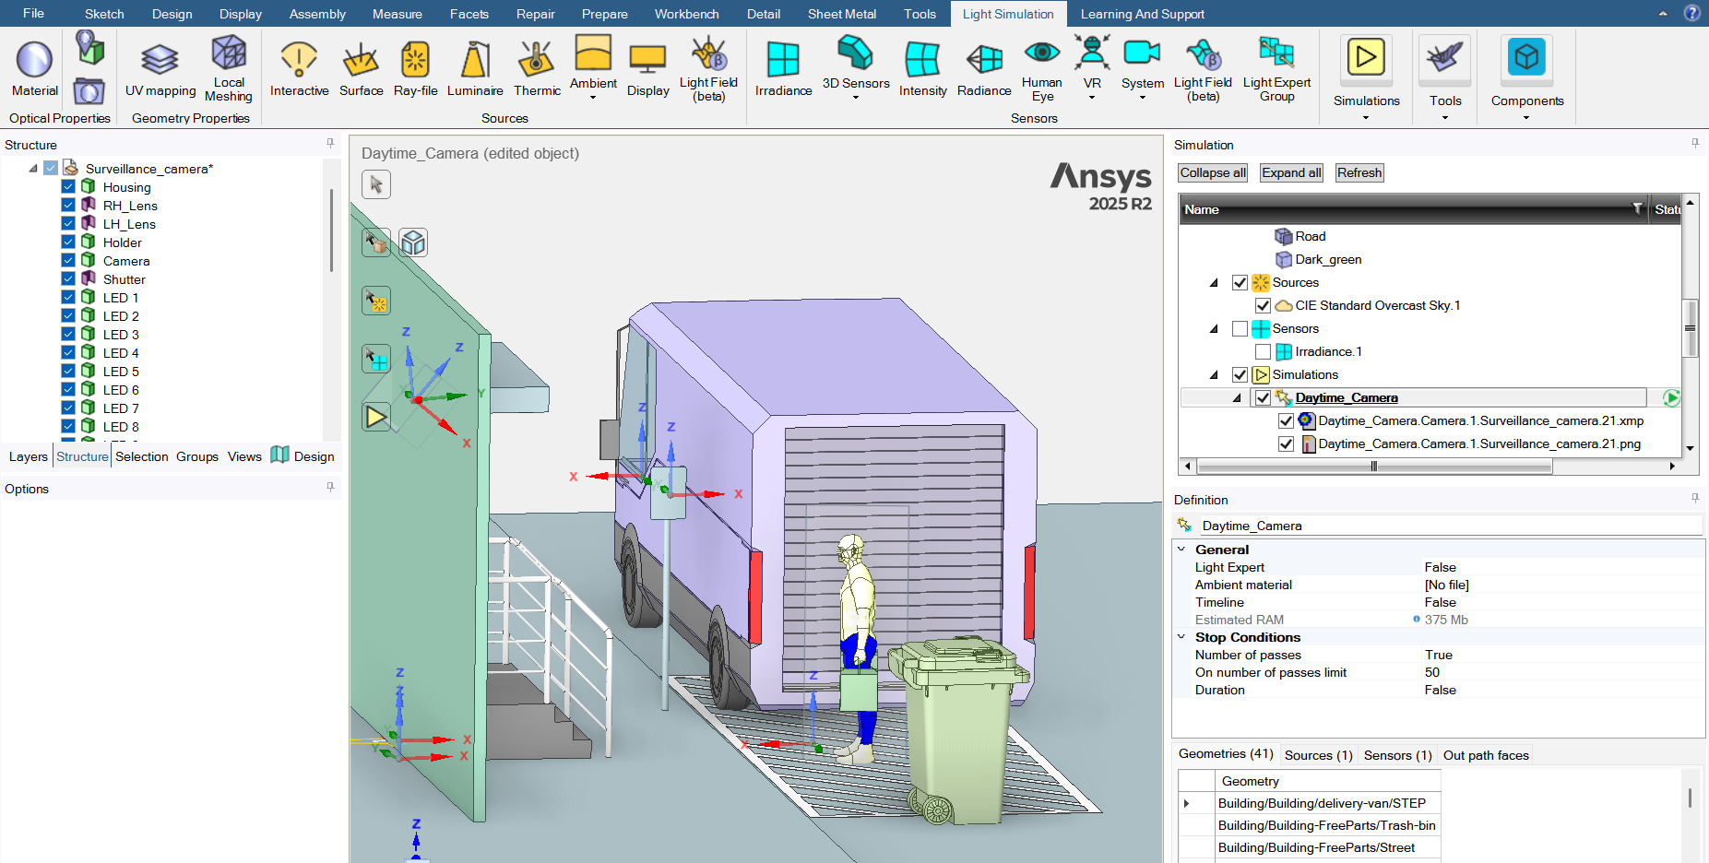Viewport: 1709px width, 863px height.
Task: Enable the Sensors group checkbox
Action: click(1240, 328)
